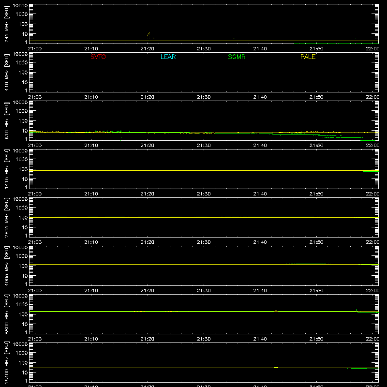Select the 15400 MHz [SFU] axis title
Image resolution: width=387 pixels, height=387 pixels.
coord(6,363)
